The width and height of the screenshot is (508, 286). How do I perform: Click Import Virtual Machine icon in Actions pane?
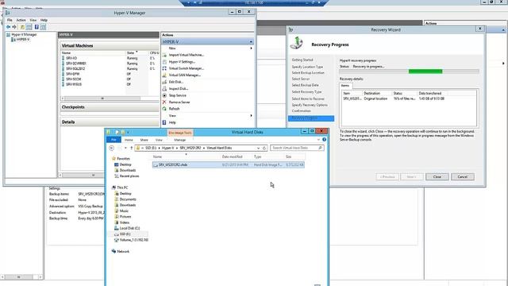coord(164,55)
